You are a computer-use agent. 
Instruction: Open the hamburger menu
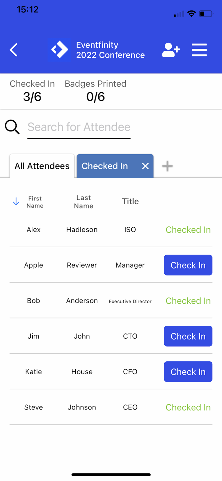point(199,50)
